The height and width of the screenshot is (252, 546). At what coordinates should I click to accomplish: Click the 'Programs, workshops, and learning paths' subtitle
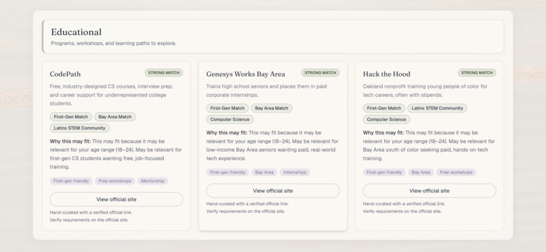click(114, 43)
